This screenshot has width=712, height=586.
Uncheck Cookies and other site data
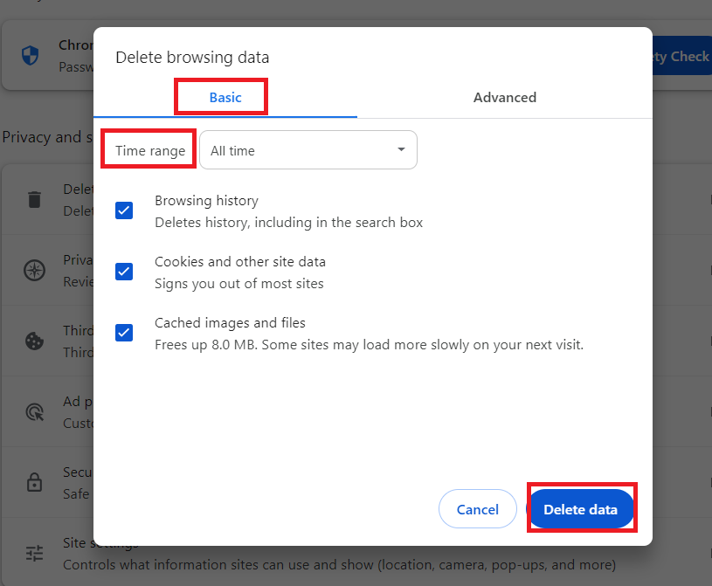tap(124, 272)
